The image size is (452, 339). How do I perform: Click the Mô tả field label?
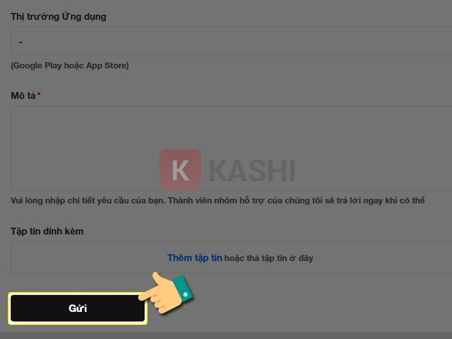click(x=23, y=96)
